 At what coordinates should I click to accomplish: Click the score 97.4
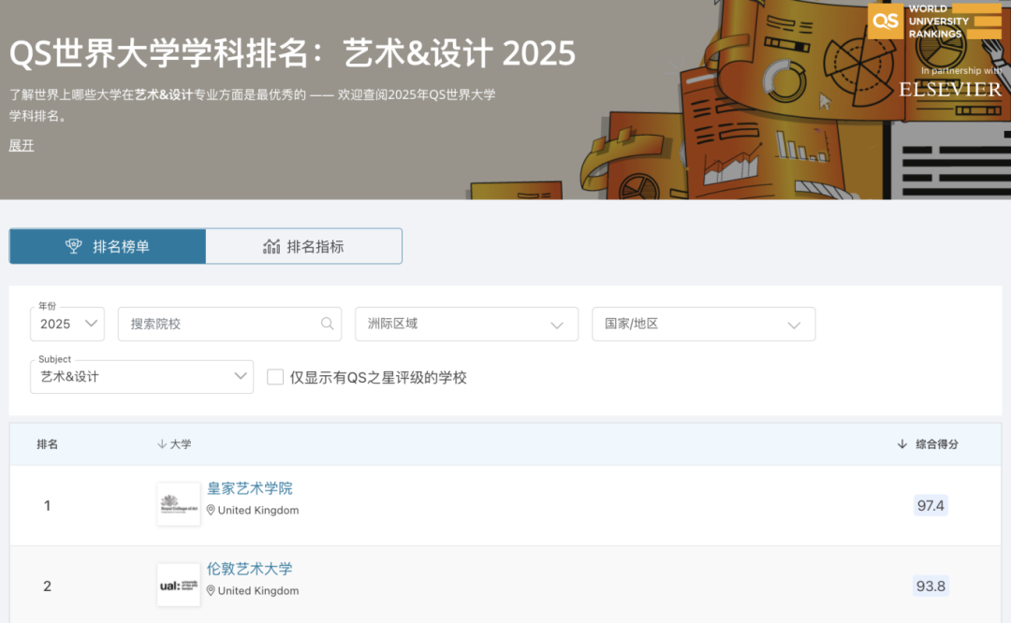click(930, 505)
